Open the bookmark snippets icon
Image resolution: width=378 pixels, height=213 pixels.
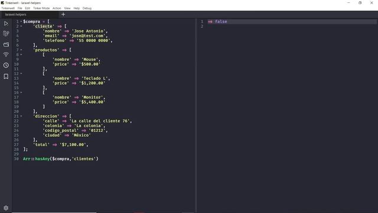tap(6, 76)
